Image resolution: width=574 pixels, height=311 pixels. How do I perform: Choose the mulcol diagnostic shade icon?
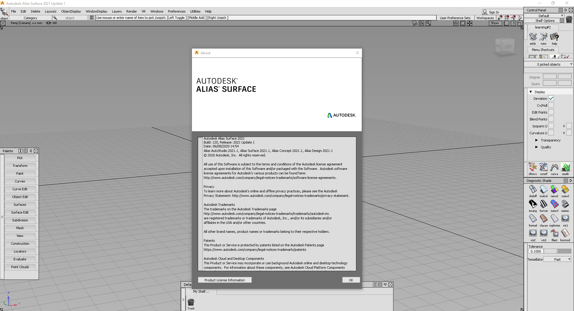[x=543, y=190]
